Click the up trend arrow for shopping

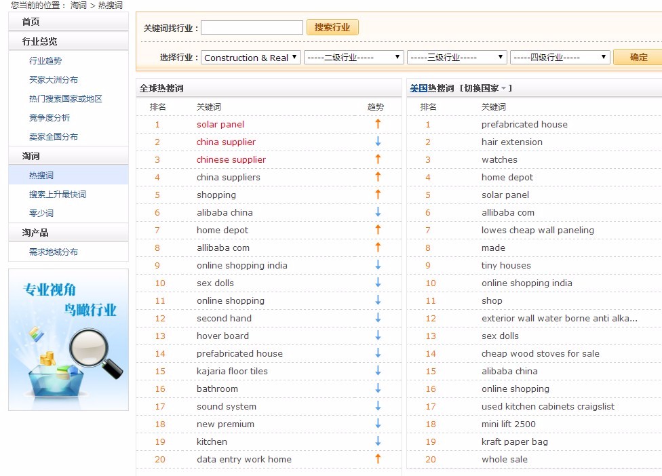pos(378,195)
